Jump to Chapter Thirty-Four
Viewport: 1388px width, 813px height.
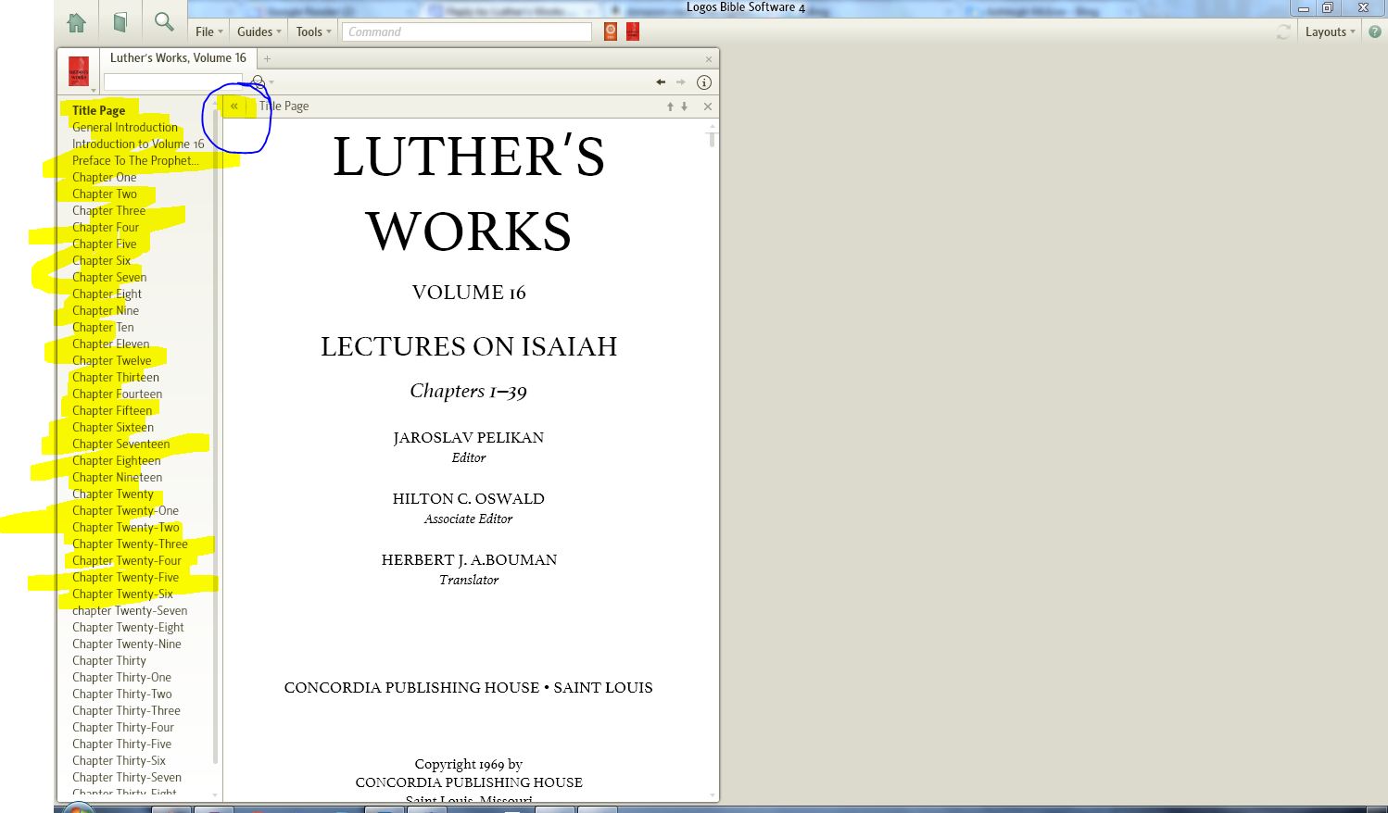pos(123,727)
